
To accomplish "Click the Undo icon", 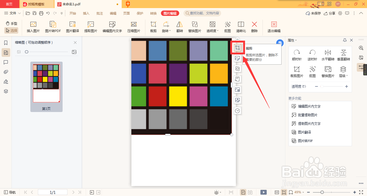I will [48, 13].
